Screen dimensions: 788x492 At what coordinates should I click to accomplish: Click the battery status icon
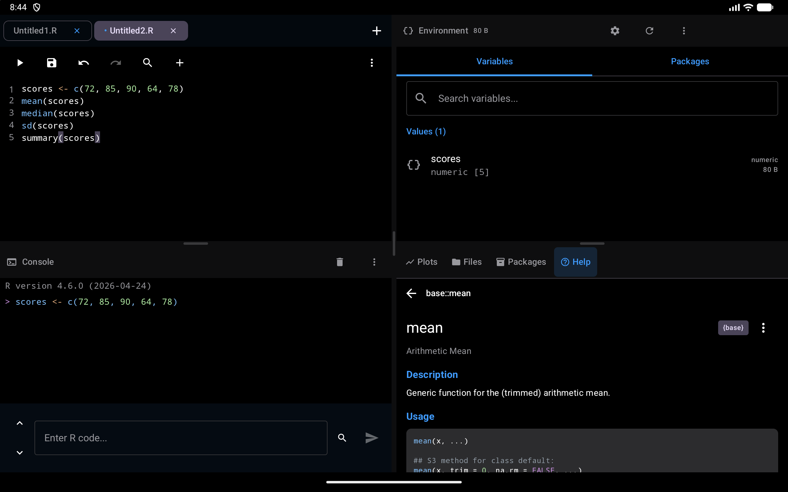[765, 7]
